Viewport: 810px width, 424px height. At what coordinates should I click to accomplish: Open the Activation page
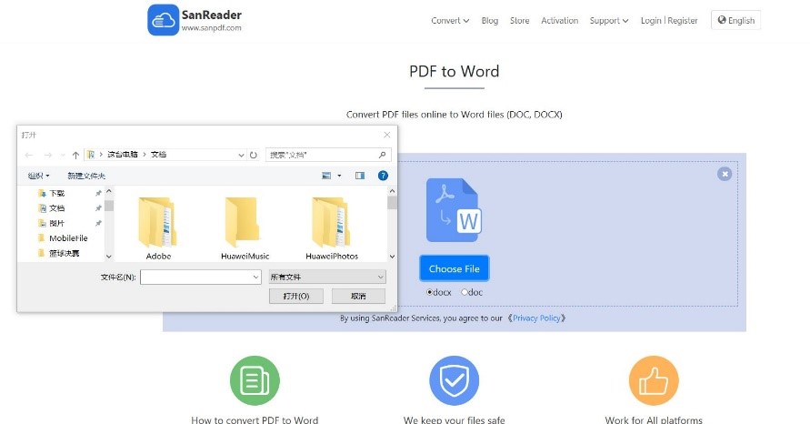(559, 21)
